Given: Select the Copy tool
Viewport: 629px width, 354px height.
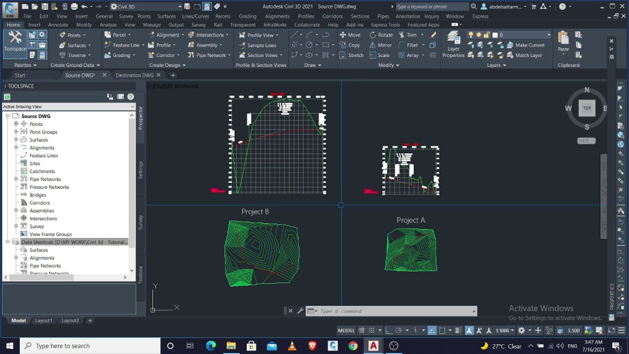Looking at the screenshot, I should point(349,45).
